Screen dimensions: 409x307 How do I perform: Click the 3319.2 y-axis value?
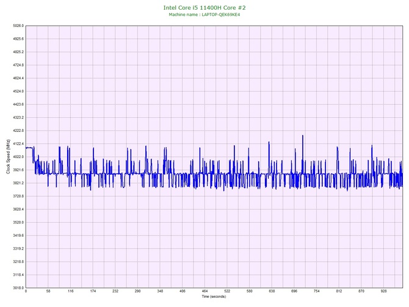[x=18, y=248]
